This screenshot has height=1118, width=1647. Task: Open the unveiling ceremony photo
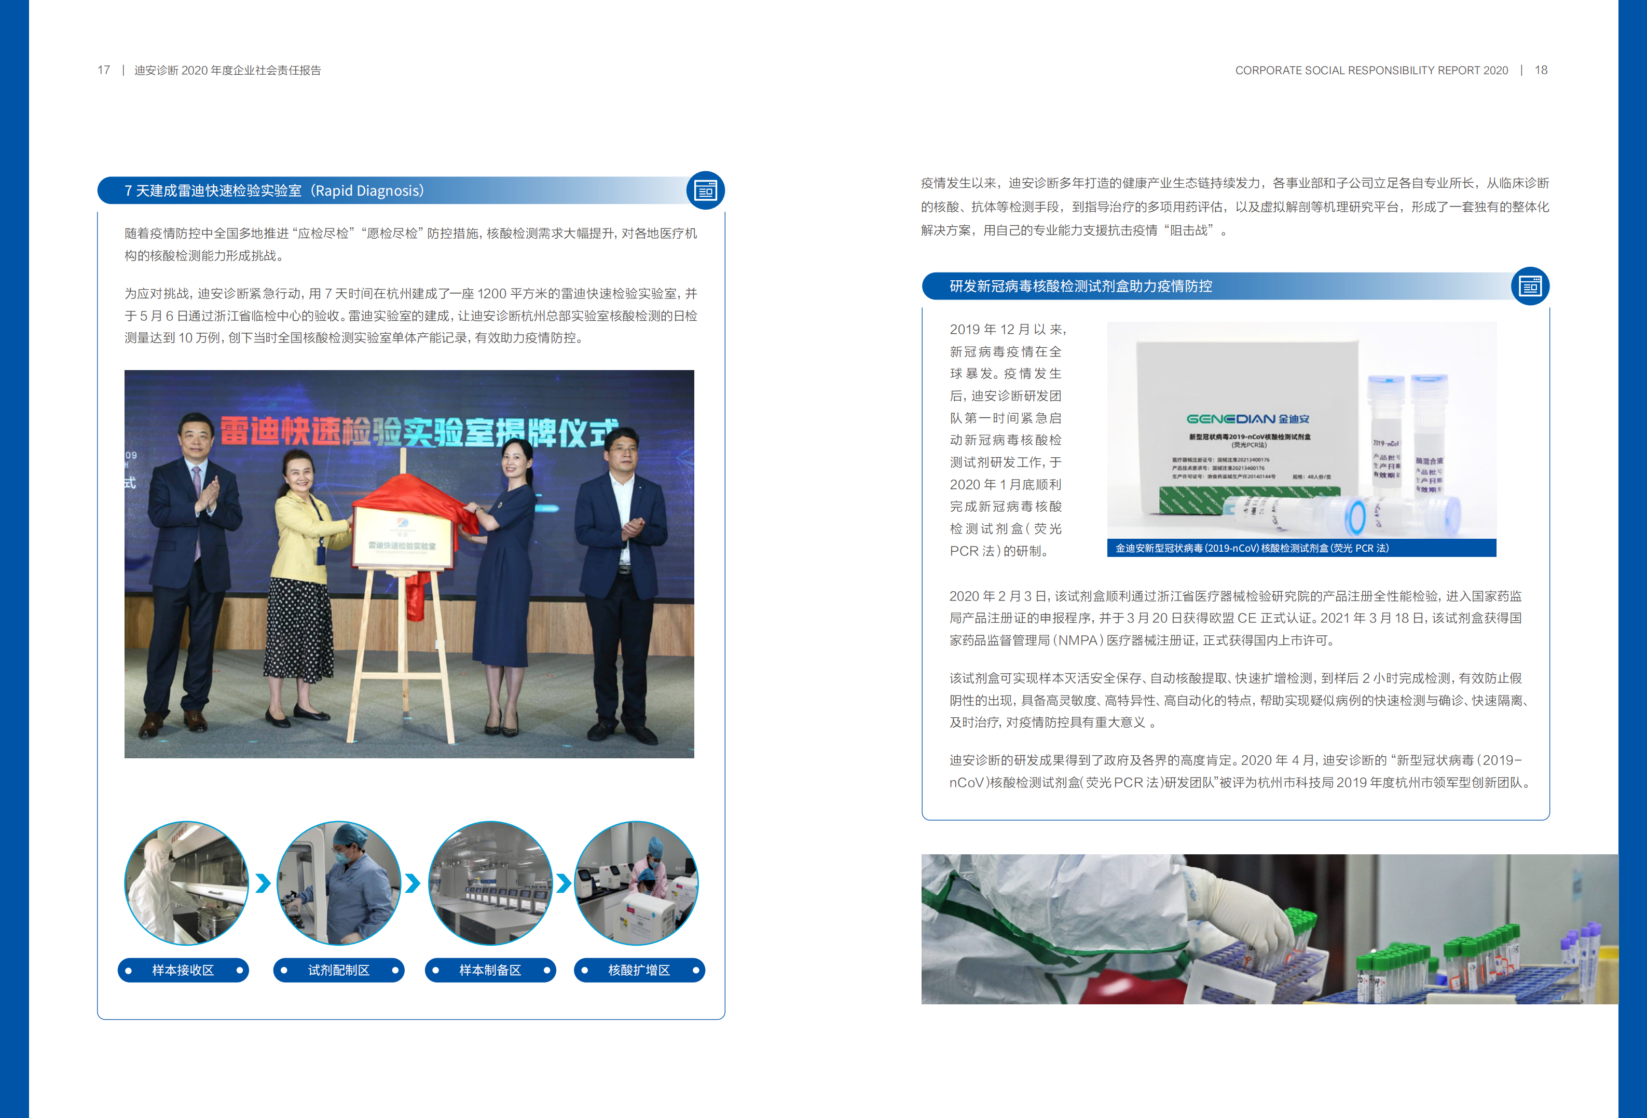point(409,564)
